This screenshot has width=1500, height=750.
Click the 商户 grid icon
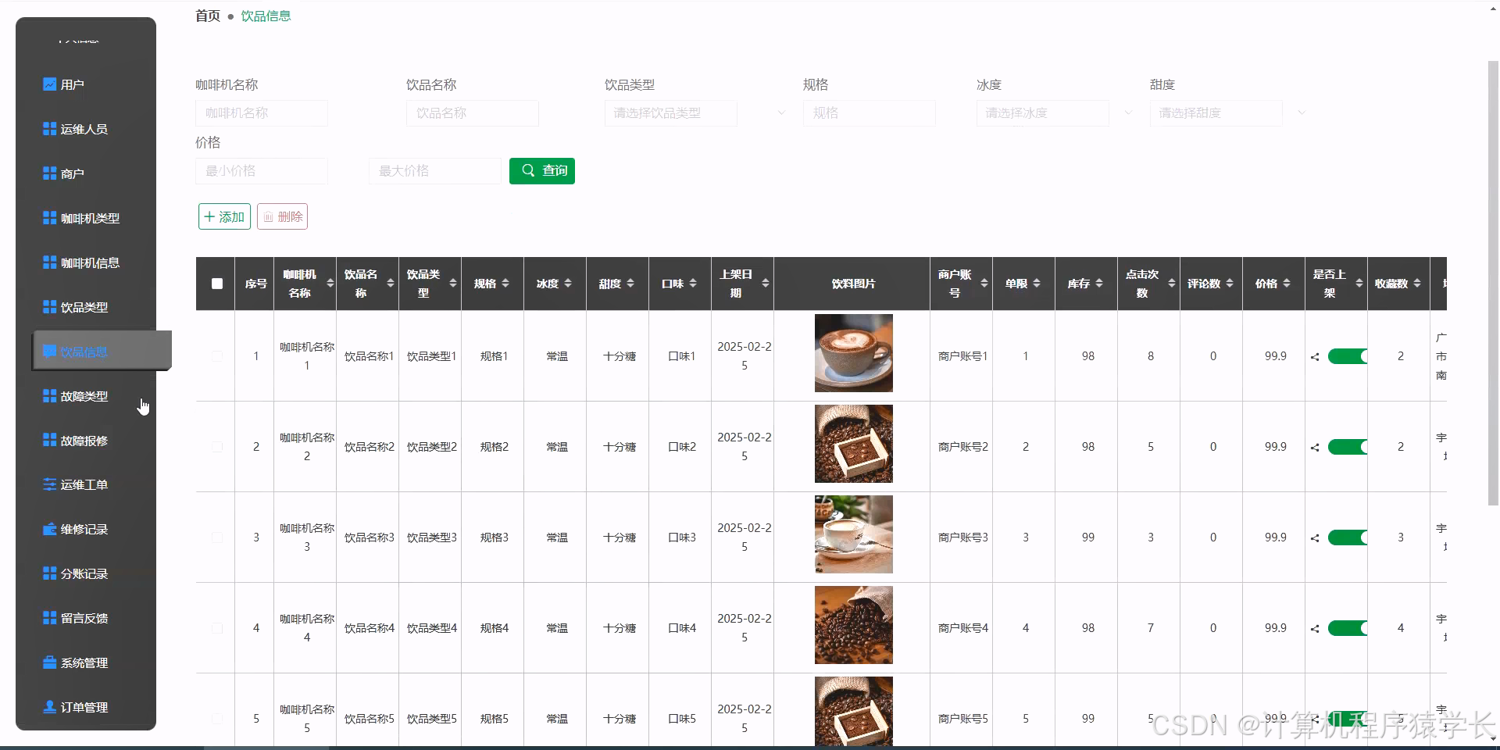tap(49, 173)
